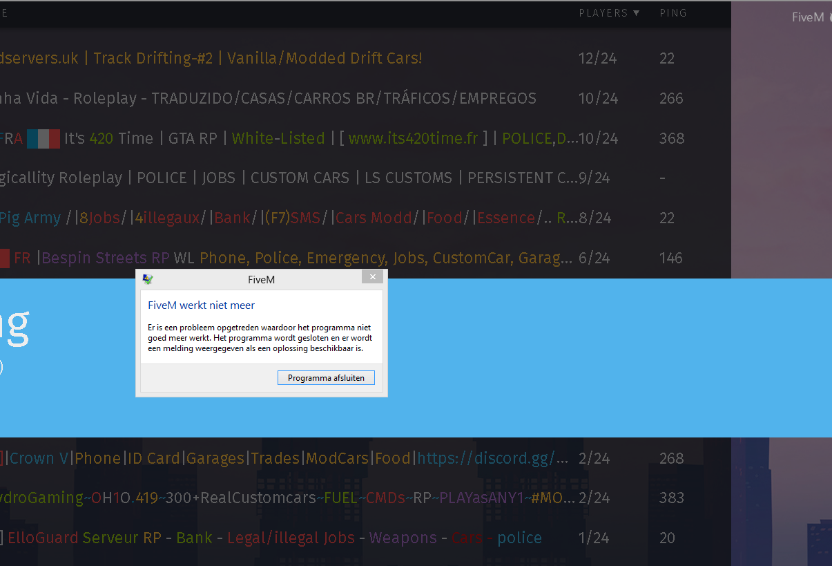
Task: Click the 266 ping value
Action: click(671, 98)
